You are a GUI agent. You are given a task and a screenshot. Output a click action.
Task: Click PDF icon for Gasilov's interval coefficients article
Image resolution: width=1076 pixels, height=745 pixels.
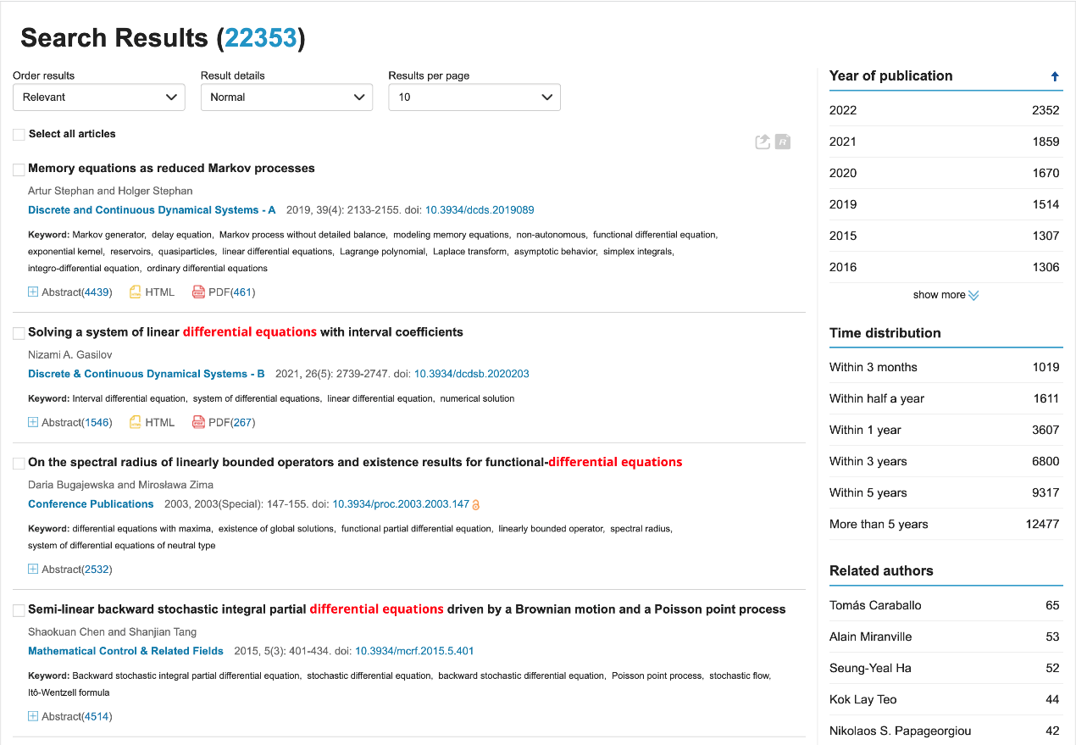(x=198, y=422)
